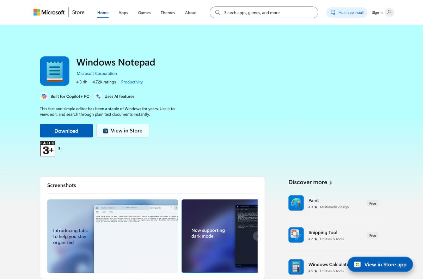Switch to the Games tab

pyautogui.click(x=144, y=13)
